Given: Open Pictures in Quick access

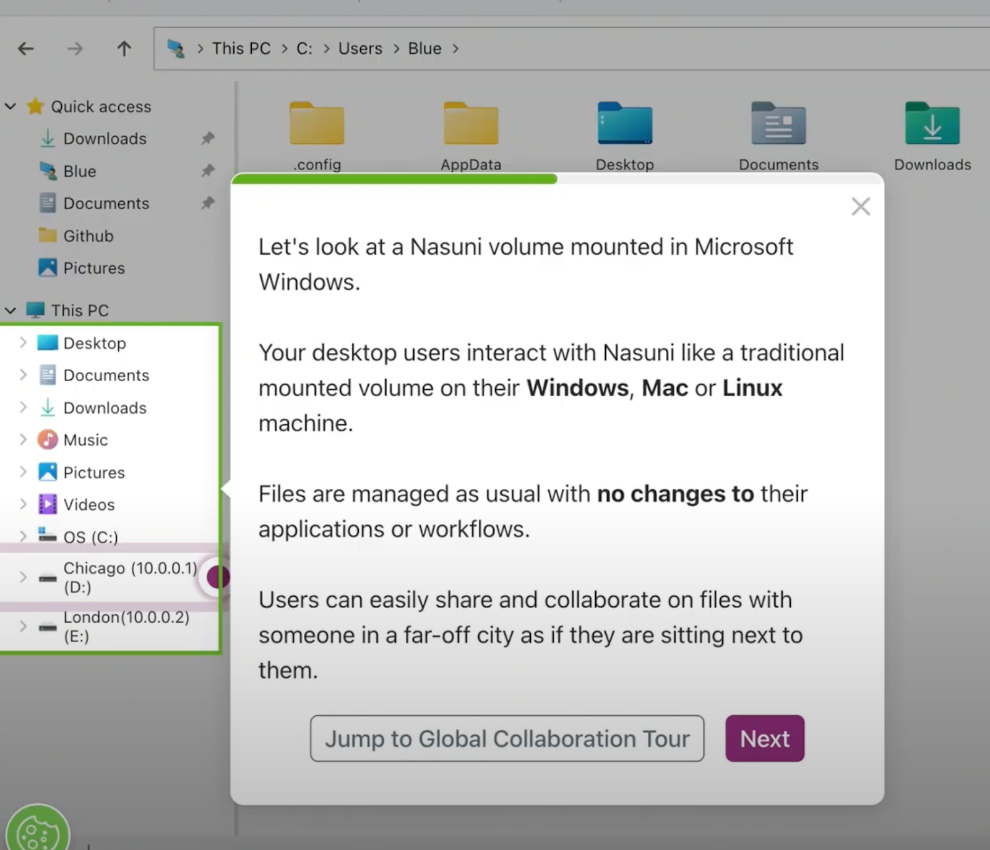Looking at the screenshot, I should [x=94, y=268].
